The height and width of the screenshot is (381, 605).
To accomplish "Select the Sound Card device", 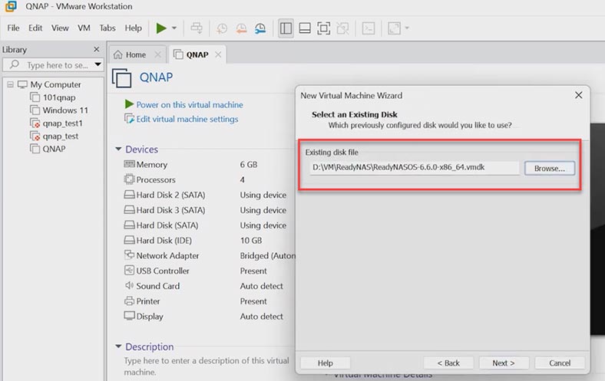I will pos(158,286).
